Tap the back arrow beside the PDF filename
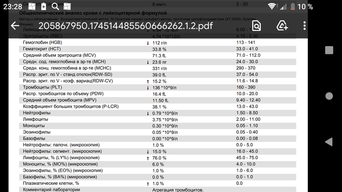This screenshot has height=192, width=342. point(15,25)
